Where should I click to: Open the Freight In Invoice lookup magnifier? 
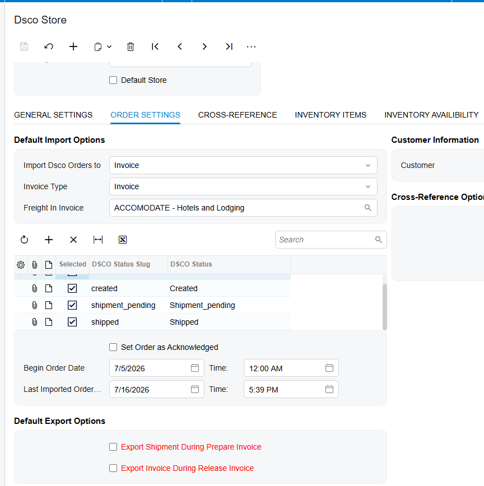point(368,208)
